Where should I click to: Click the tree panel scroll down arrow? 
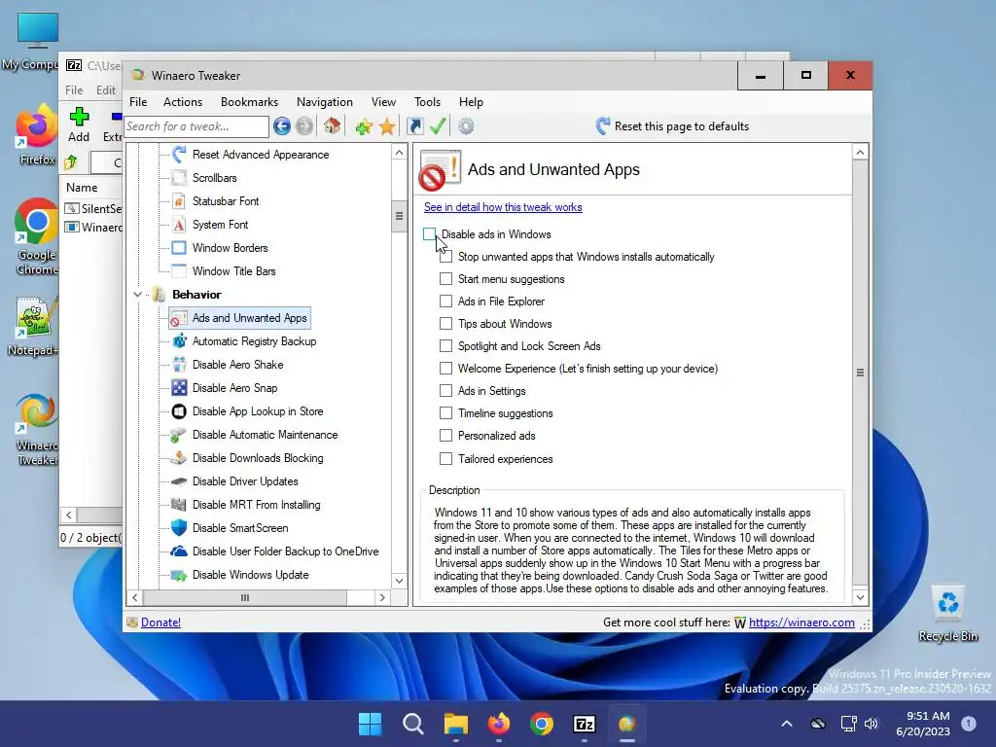point(399,581)
